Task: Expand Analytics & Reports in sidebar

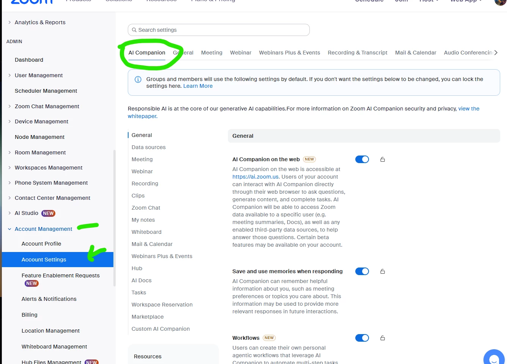Action: pyautogui.click(x=9, y=22)
